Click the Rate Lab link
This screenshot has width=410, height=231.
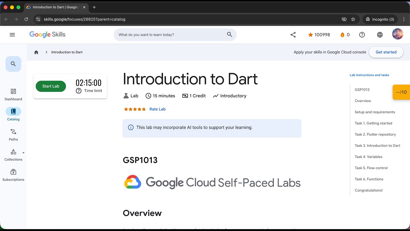click(x=158, y=109)
